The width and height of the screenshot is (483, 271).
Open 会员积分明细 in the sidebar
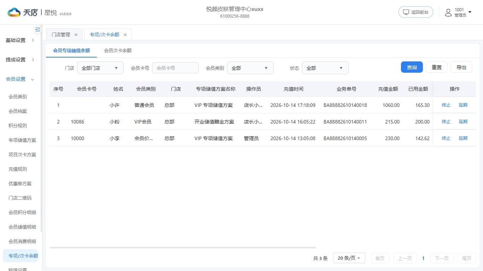22,212
